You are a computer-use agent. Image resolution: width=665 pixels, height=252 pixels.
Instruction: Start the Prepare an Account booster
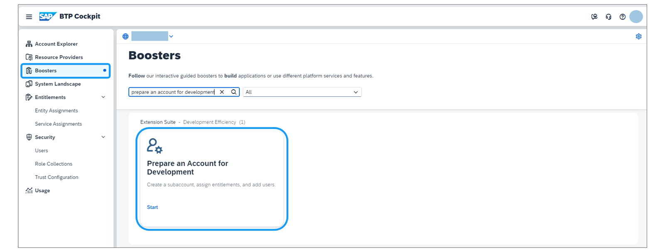tap(152, 207)
